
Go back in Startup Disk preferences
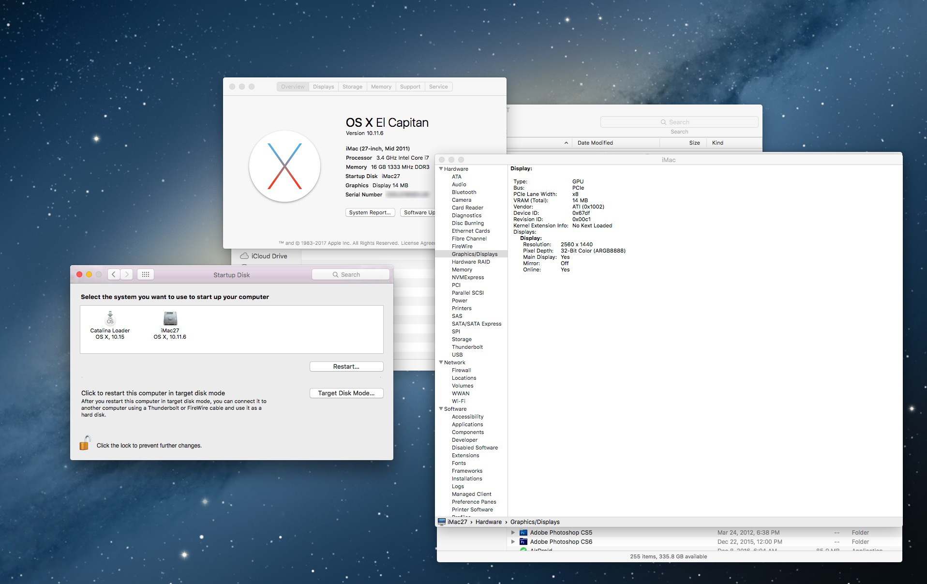(x=114, y=274)
